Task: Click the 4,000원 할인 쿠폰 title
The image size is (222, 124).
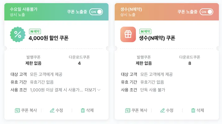Action: pyautogui.click(x=49, y=38)
